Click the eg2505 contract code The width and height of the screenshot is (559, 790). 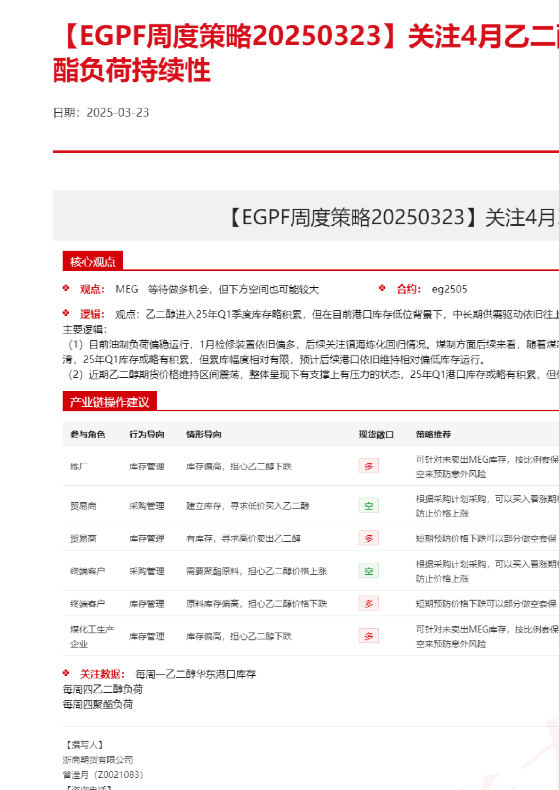point(449,289)
